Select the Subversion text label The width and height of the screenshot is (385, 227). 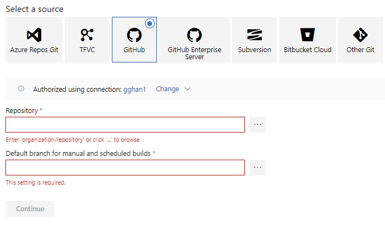pyautogui.click(x=254, y=50)
